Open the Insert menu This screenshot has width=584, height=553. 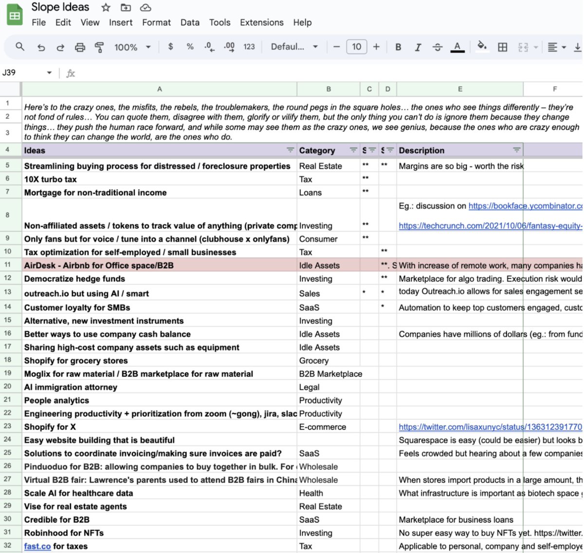[121, 22]
